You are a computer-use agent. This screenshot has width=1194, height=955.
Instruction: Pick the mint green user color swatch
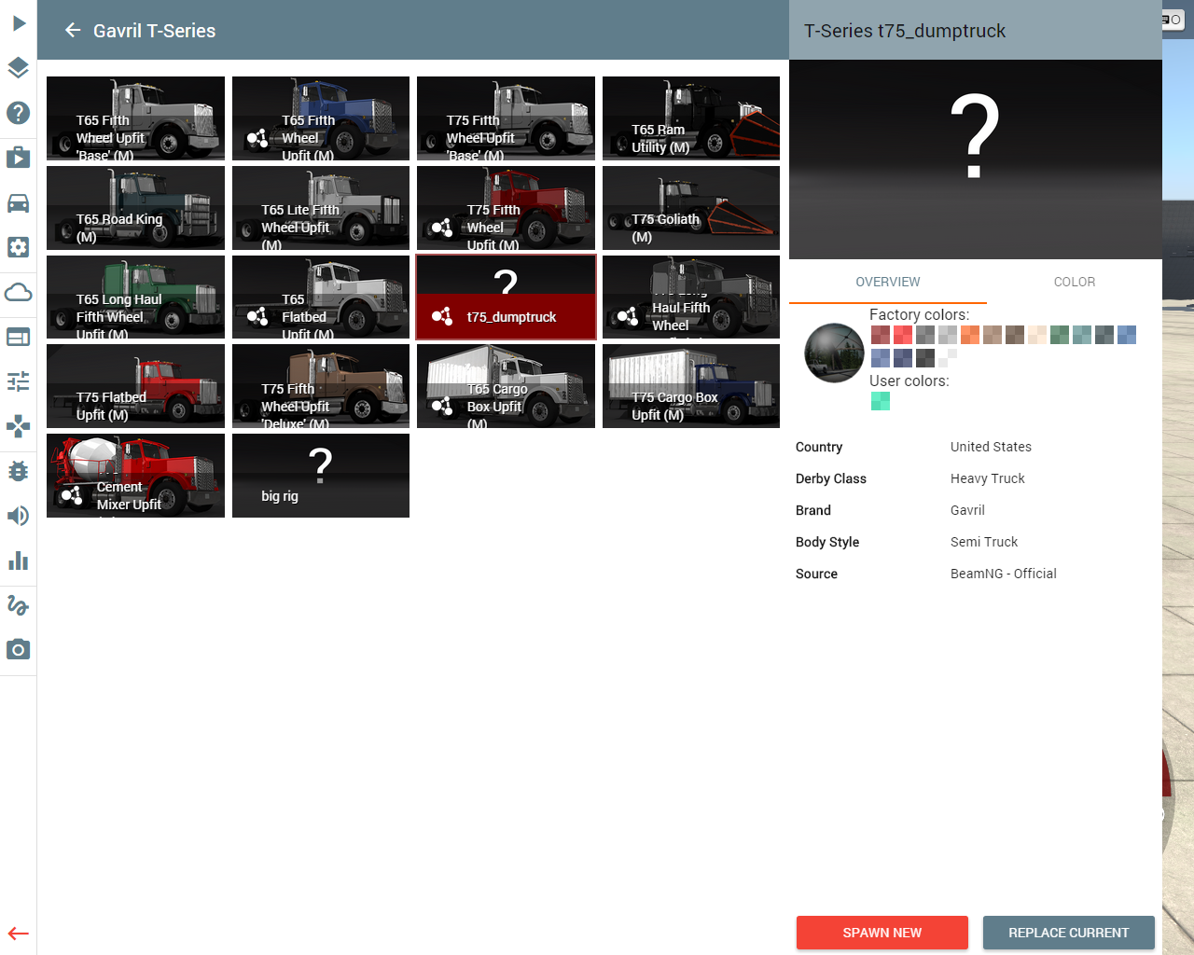point(881,401)
